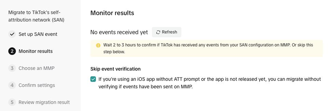Uncheck the skip event verification checkbox
The image size is (329, 111).
[x=93, y=79]
